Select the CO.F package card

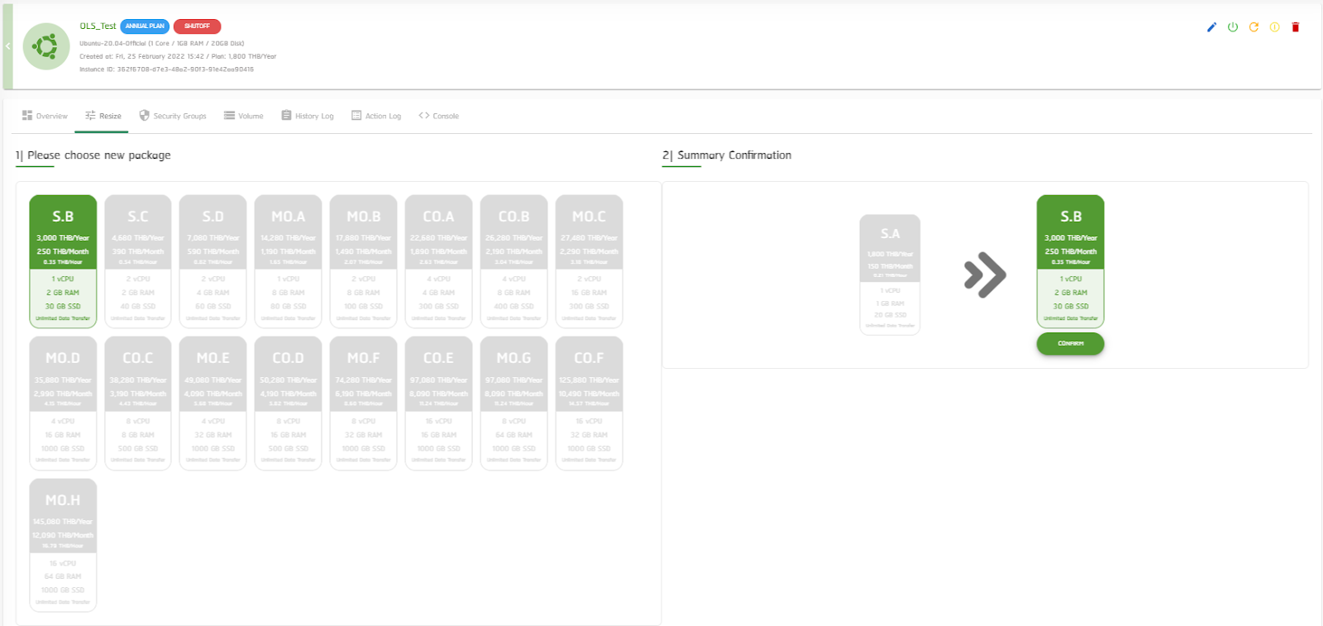point(589,404)
